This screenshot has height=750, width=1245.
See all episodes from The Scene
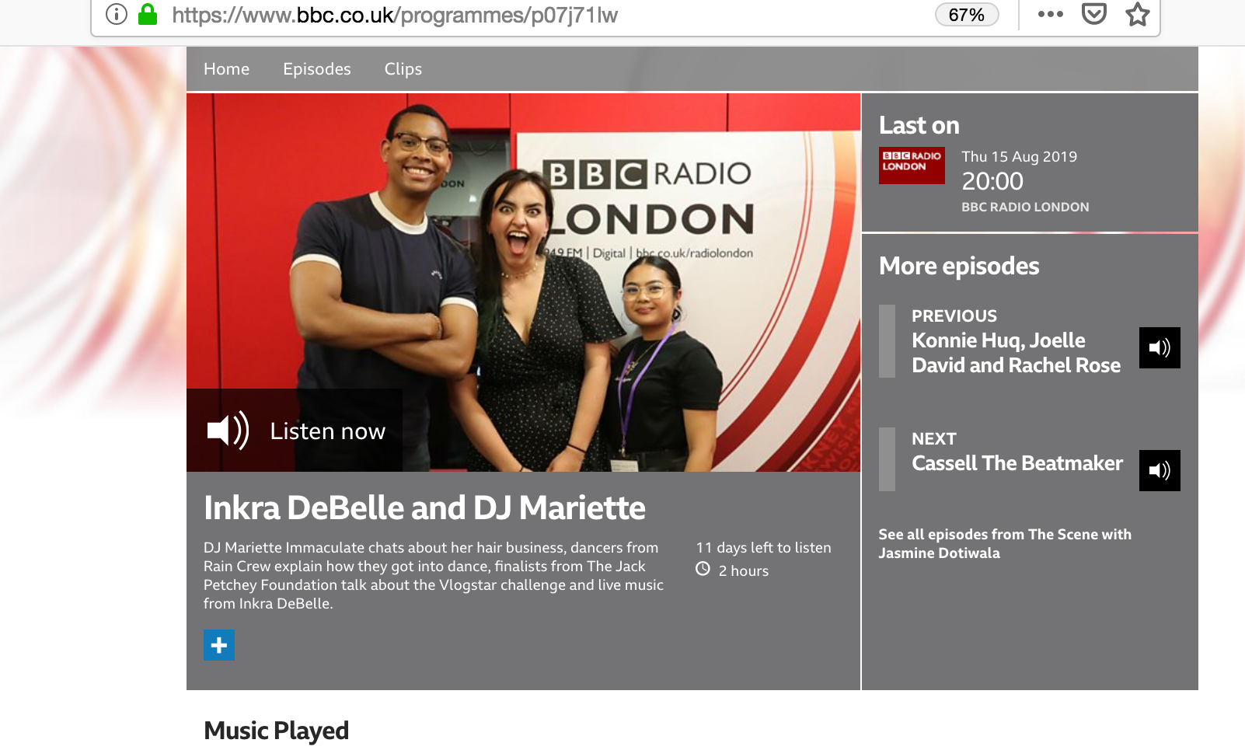click(x=1004, y=543)
